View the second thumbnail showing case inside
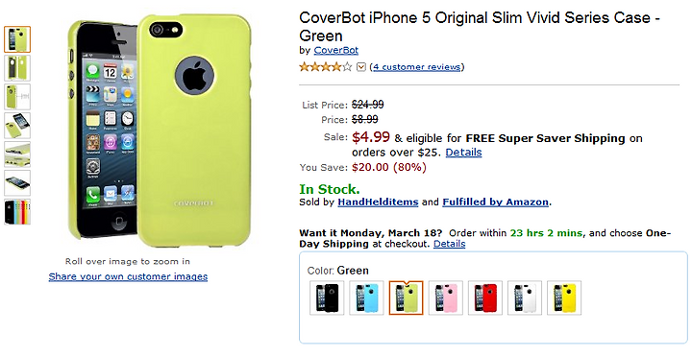This screenshot has height=357, width=692. [x=17, y=68]
